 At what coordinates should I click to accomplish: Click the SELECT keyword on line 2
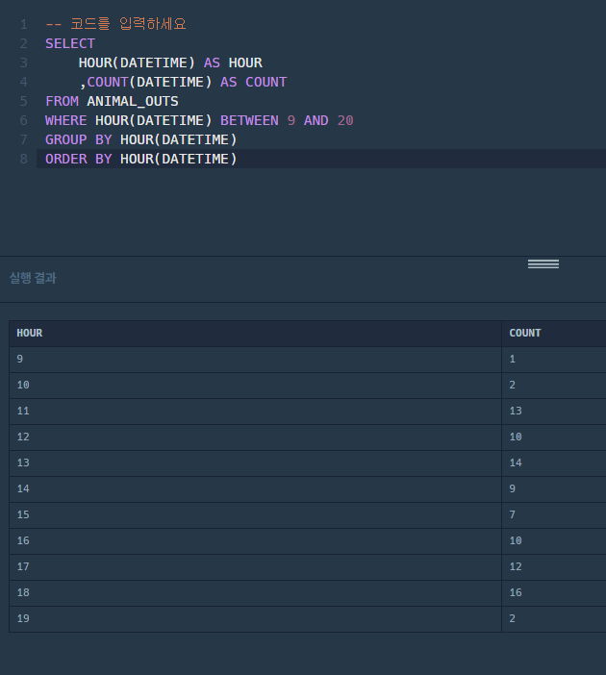click(x=70, y=43)
